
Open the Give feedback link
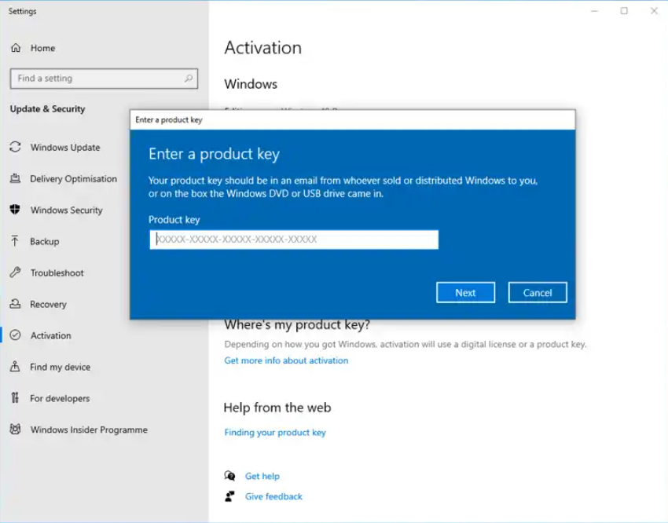coord(273,496)
